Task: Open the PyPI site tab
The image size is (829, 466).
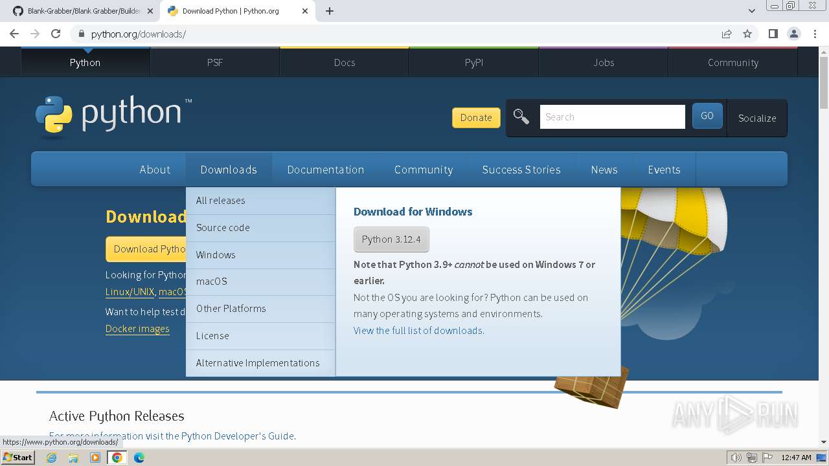Action: click(x=474, y=62)
